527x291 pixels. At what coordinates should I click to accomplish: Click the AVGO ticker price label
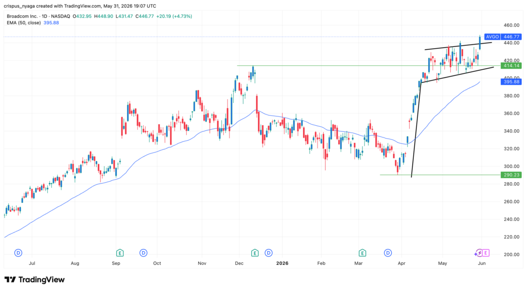[492, 37]
